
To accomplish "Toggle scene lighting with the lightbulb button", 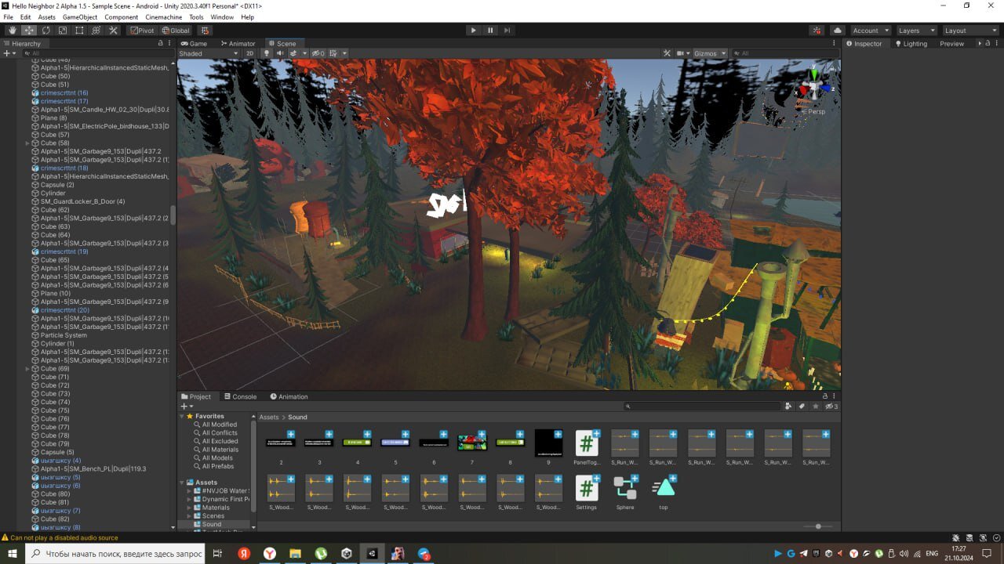I will coord(266,53).
